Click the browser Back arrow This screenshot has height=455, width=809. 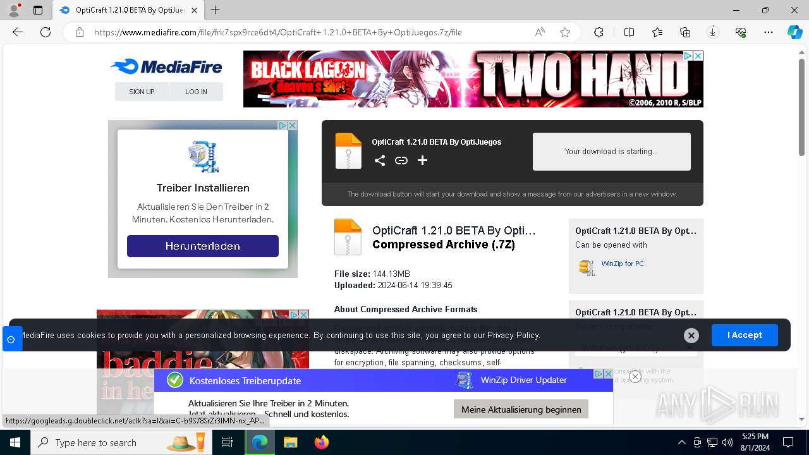point(18,32)
